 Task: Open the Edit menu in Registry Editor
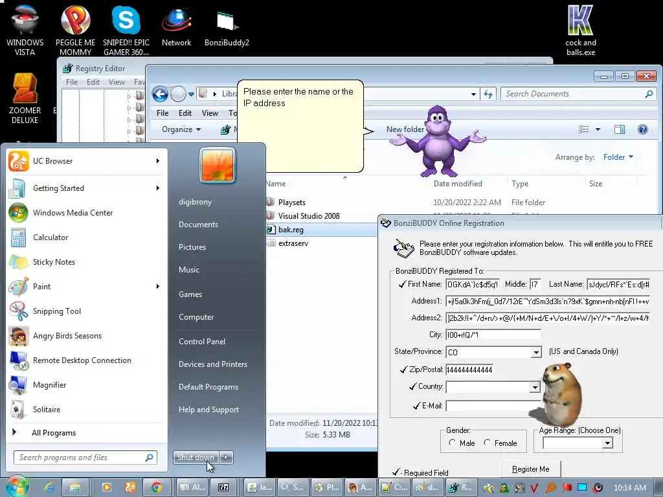tap(93, 82)
